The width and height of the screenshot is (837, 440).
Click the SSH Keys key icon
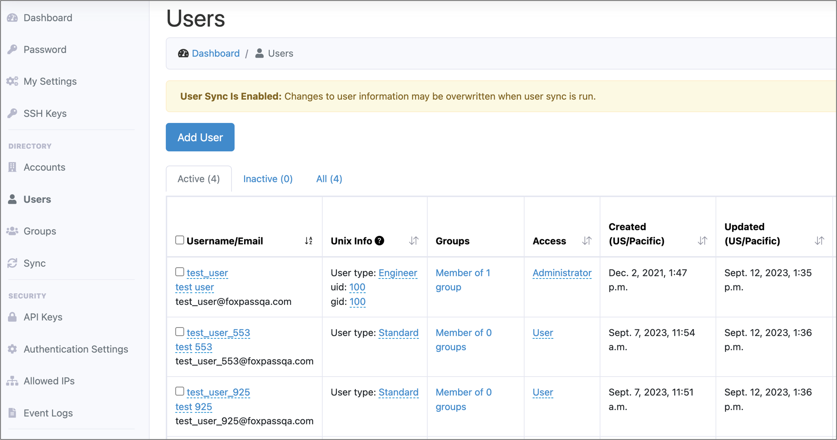13,113
